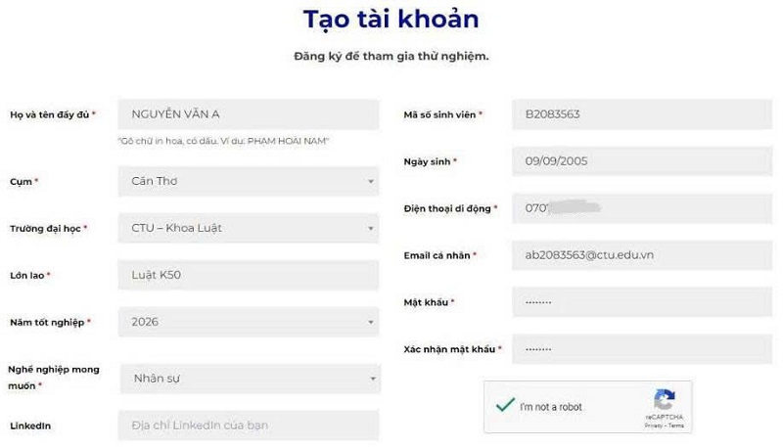The width and height of the screenshot is (783, 447).
Task: Click the reCAPTCHA logo icon
Action: pyautogui.click(x=665, y=399)
